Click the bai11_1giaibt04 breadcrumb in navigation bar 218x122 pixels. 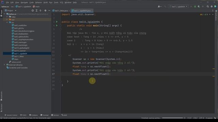point(23,6)
